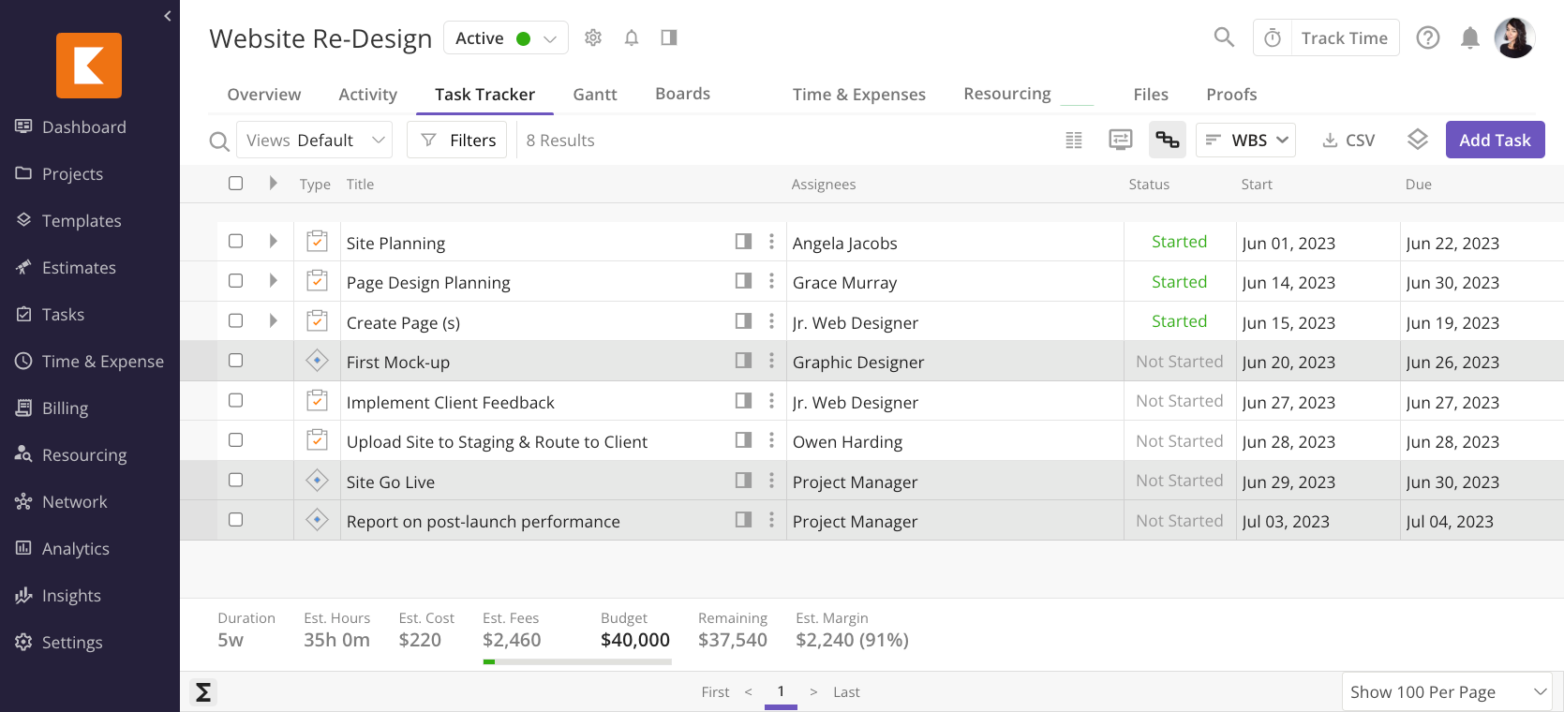Click the help question mark icon
This screenshot has height=712, width=1564.
[1427, 38]
